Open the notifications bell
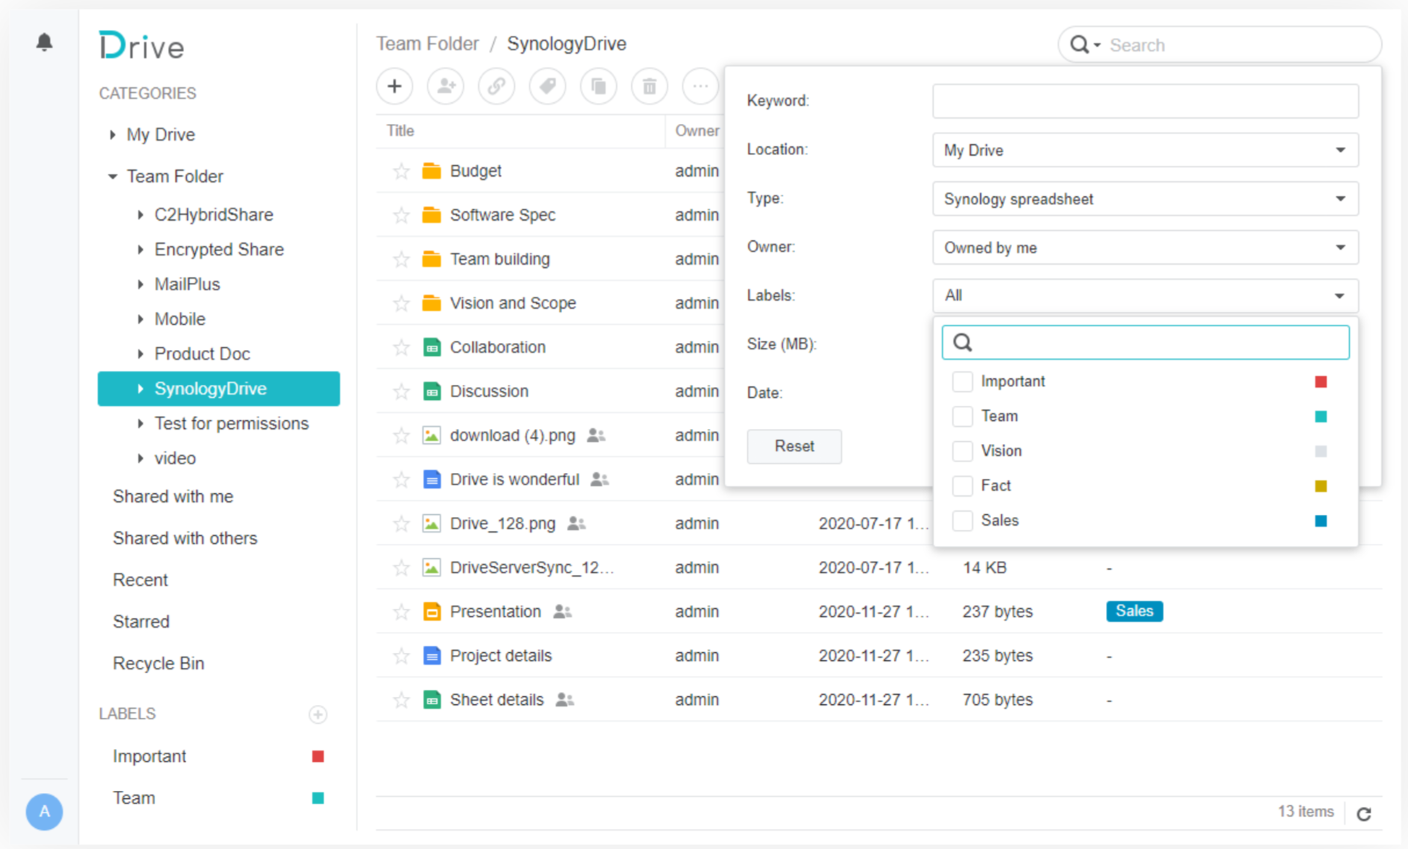The image size is (1408, 849). [45, 42]
